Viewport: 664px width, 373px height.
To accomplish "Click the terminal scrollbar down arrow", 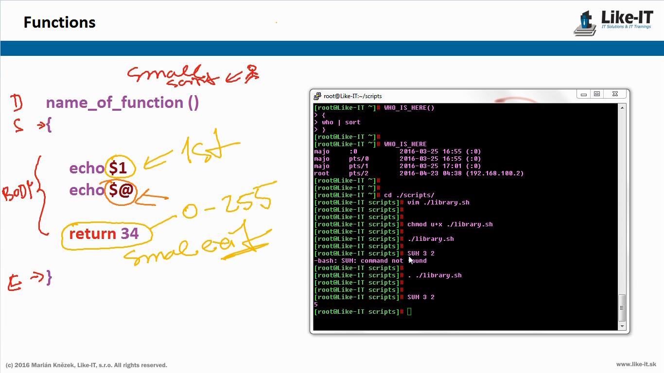I will coord(622,326).
